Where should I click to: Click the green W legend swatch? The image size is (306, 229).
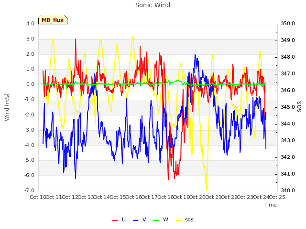coord(156,220)
